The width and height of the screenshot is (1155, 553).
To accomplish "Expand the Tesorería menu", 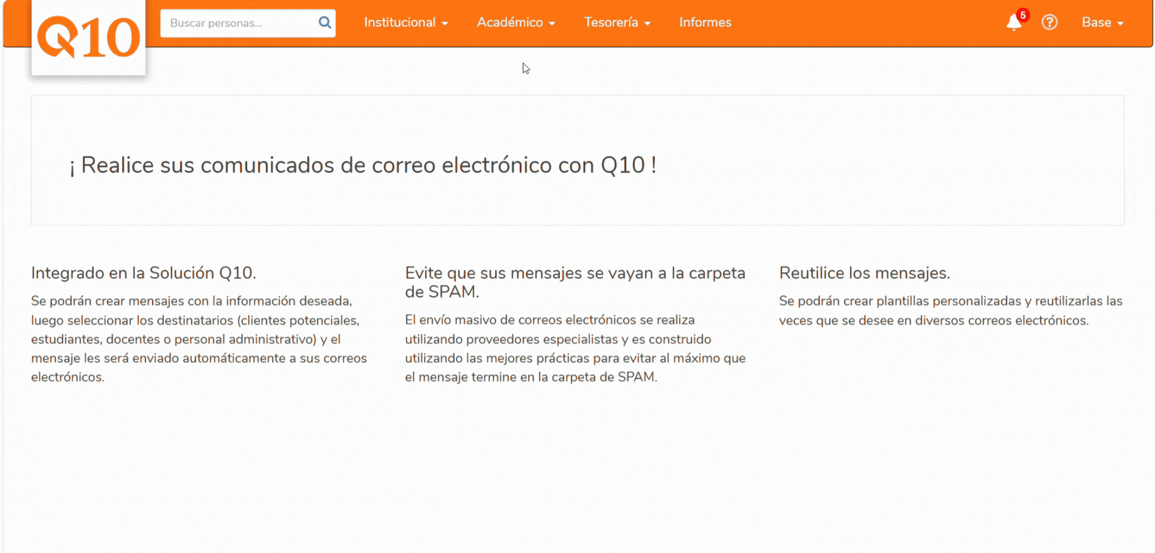I will (x=617, y=22).
